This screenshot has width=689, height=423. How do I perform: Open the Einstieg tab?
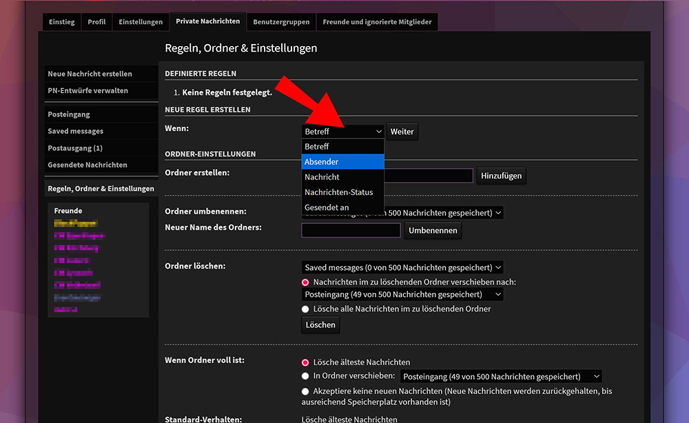point(62,22)
